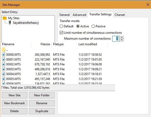The width and height of the screenshot is (151, 117).
Task: Click the 00005.MTS file icon
Action: tap(4, 79)
